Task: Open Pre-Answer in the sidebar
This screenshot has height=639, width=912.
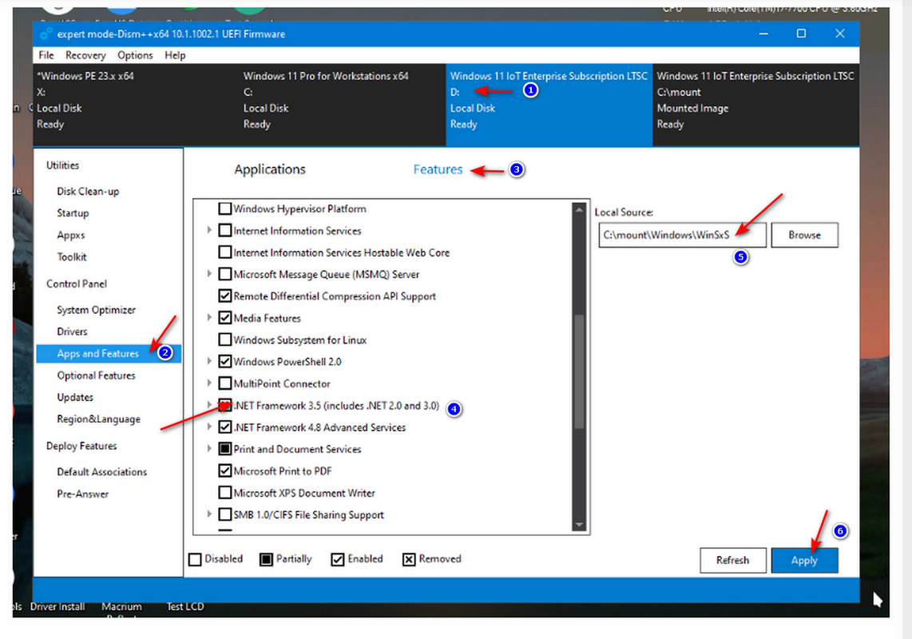Action: (82, 494)
